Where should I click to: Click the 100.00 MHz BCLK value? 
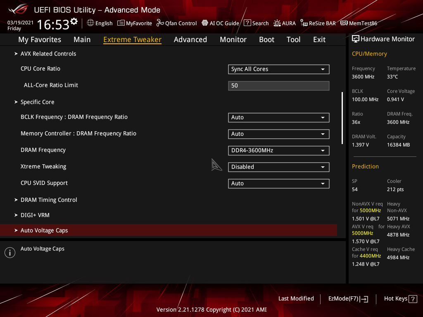365,99
